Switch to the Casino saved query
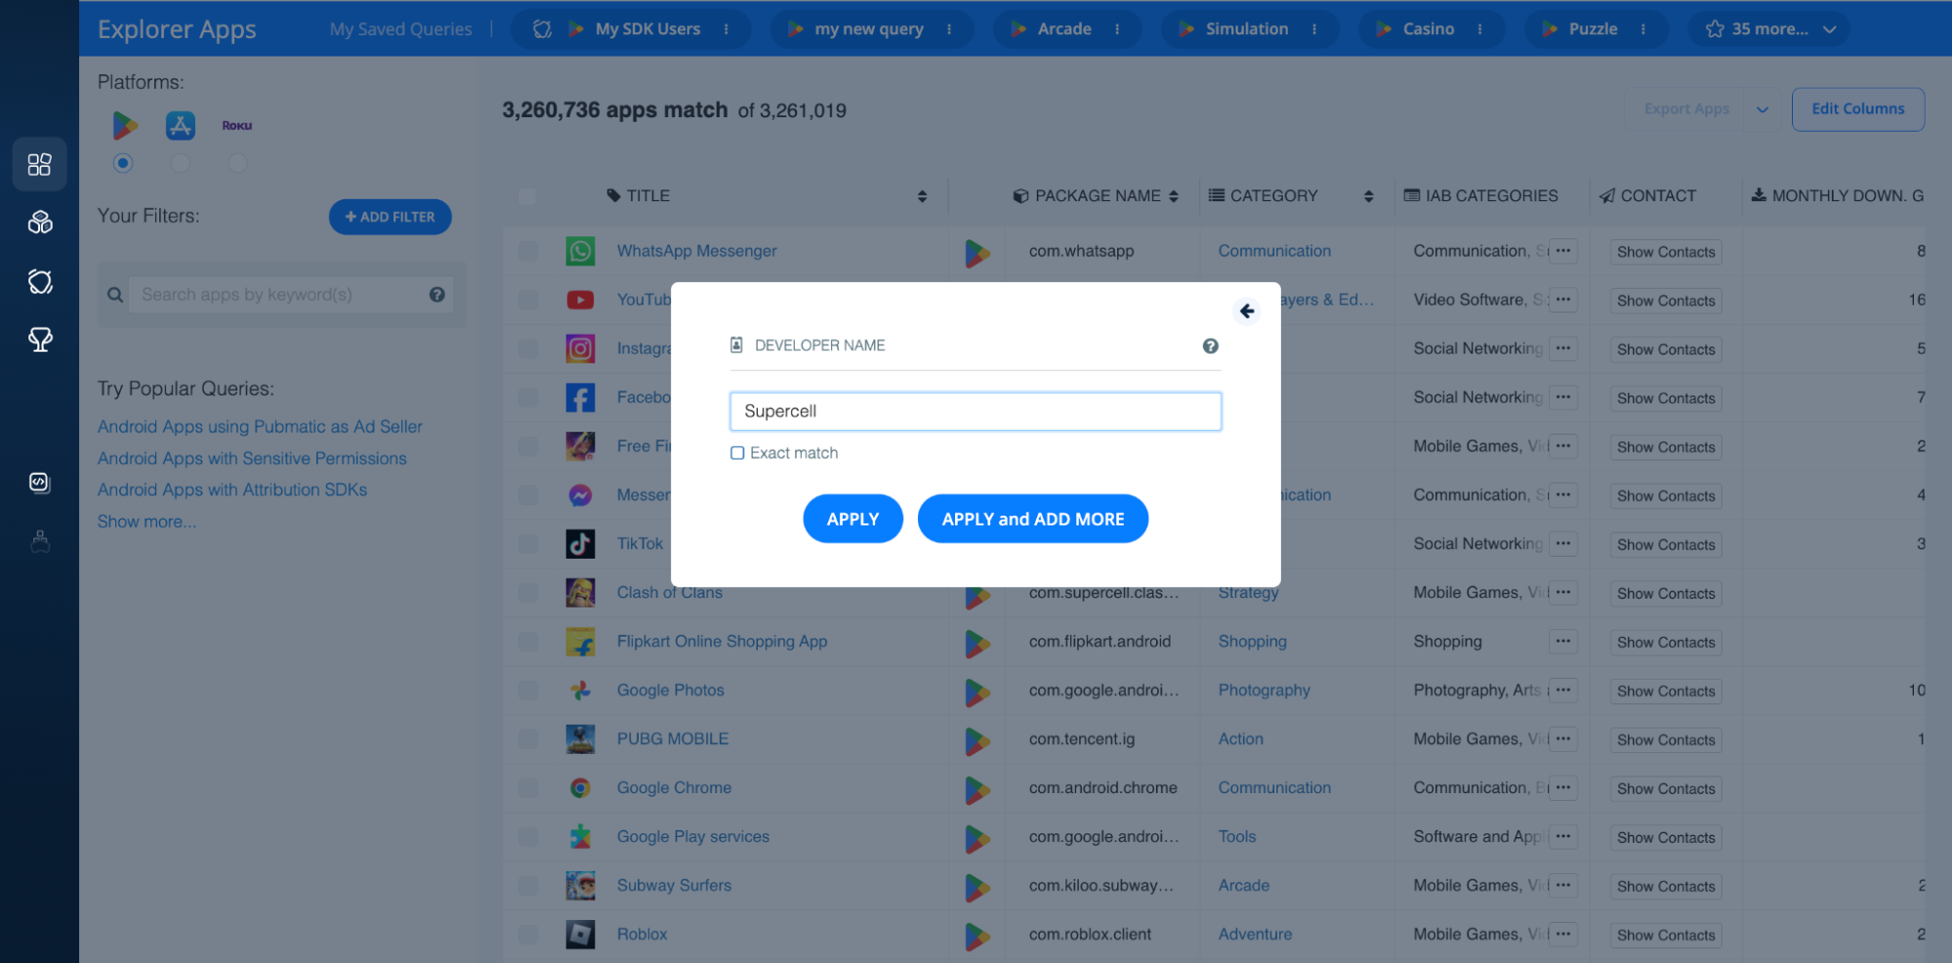 click(x=1429, y=29)
